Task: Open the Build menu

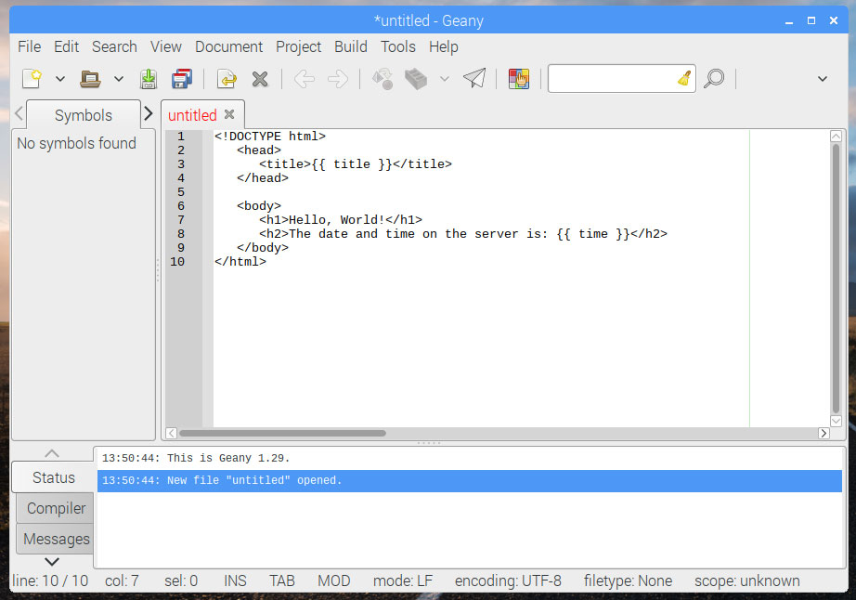Action: coord(351,46)
